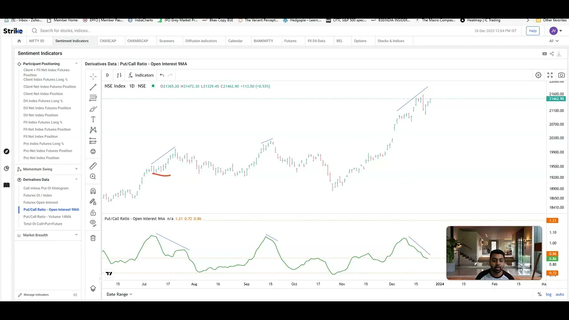Viewport: 569px width, 320px height.
Task: Show more browser bookmarks chevron
Action: pyautogui.click(x=528, y=20)
